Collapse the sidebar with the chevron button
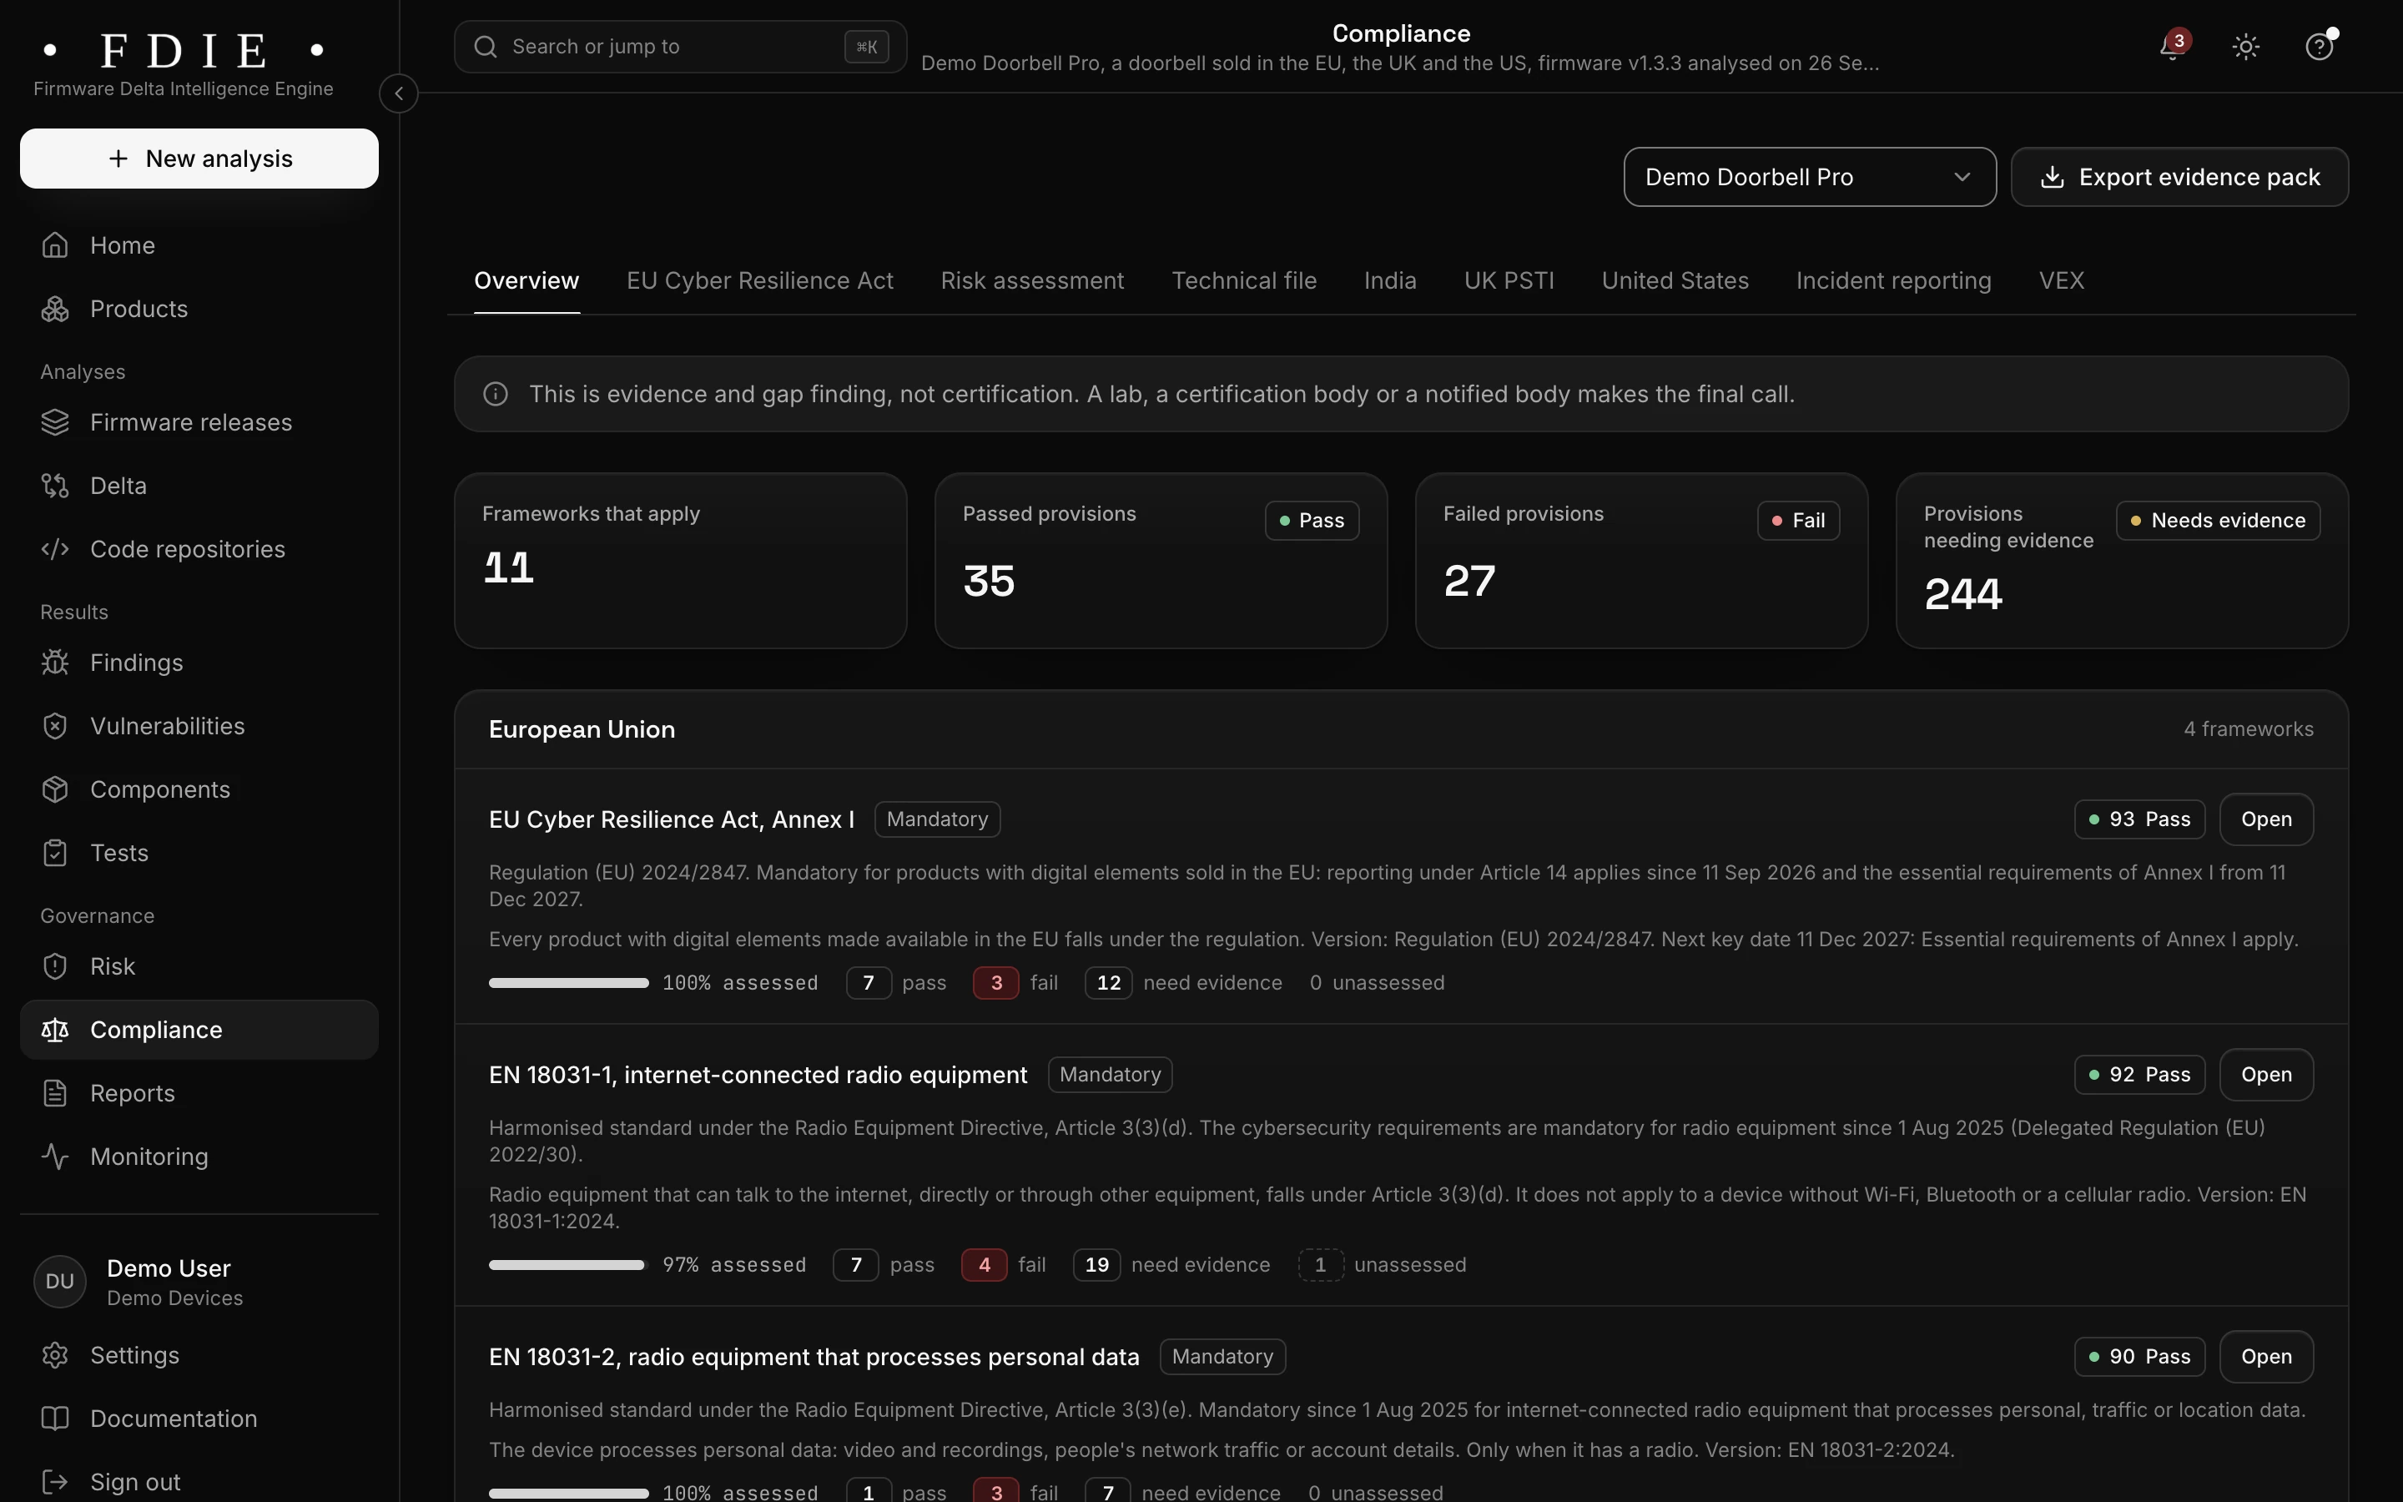Screen dimensions: 2403x1502 [398, 93]
